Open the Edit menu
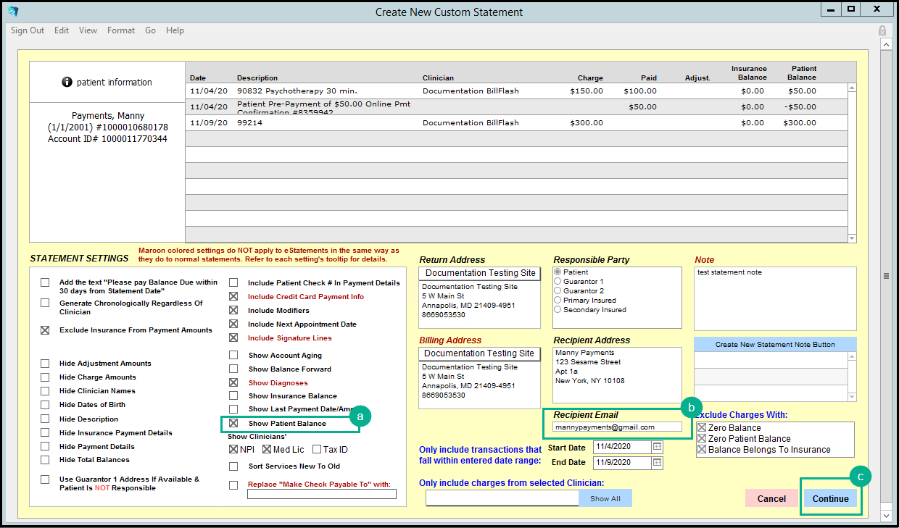Viewport: 899px width, 528px height. (62, 30)
